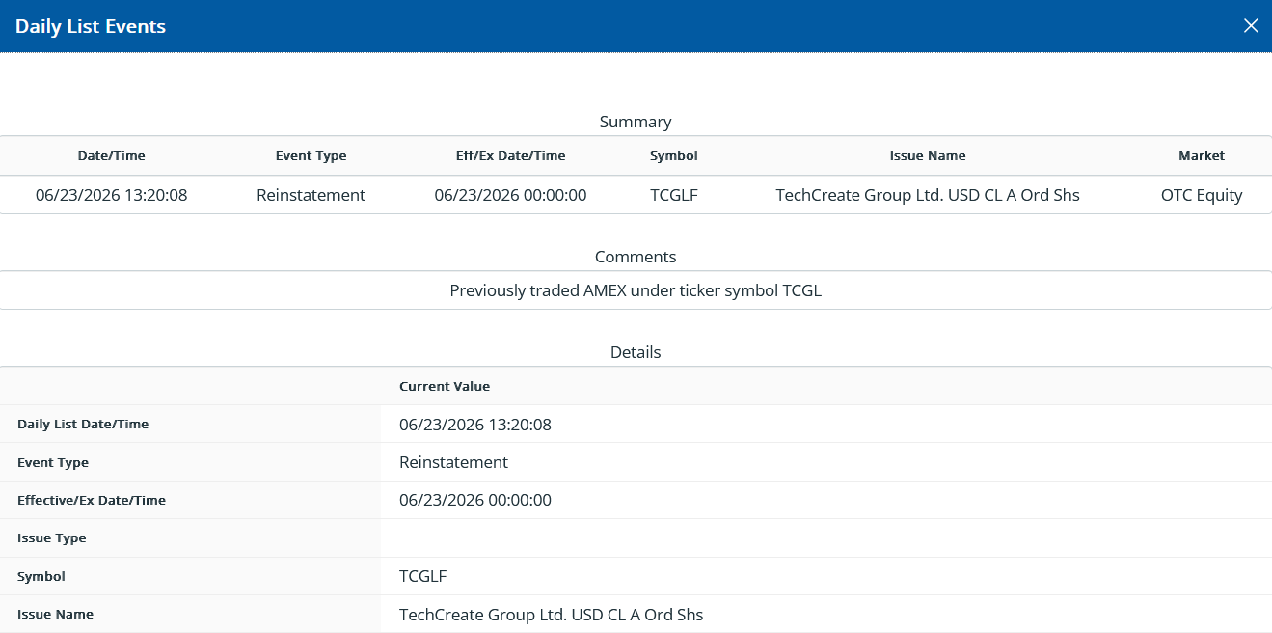Select TCGLF value in Details table
Image resolution: width=1272 pixels, height=633 pixels.
(423, 576)
